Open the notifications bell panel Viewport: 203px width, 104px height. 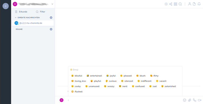(x=199, y=4)
